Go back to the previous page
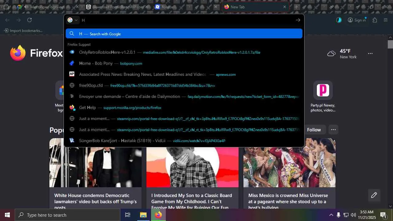 pos(7,20)
